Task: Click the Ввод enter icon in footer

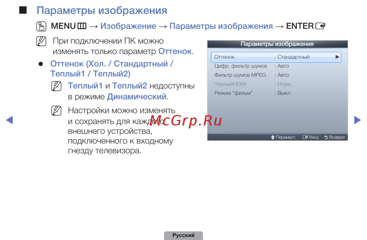Action: tap(305, 138)
